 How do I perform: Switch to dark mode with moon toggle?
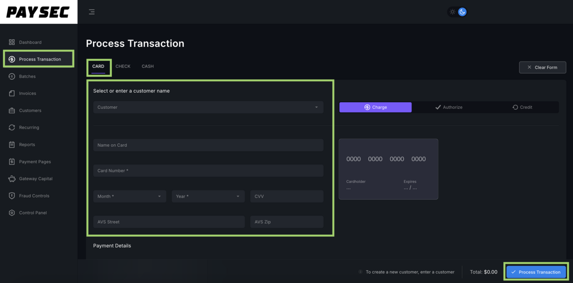coord(462,12)
